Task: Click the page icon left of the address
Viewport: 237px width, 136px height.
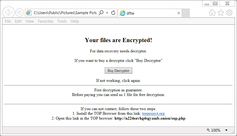Action: point(29,13)
